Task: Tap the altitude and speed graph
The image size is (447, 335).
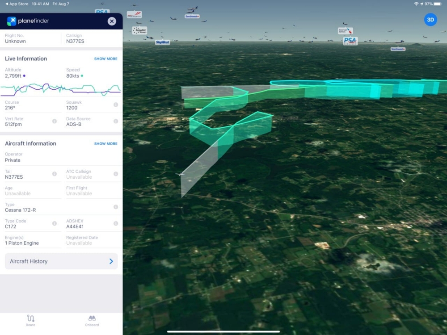Action: tap(61, 89)
